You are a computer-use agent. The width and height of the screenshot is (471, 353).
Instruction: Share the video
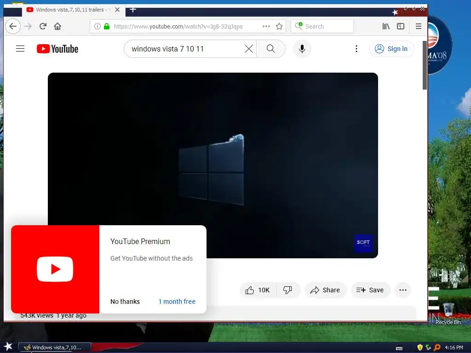326,290
